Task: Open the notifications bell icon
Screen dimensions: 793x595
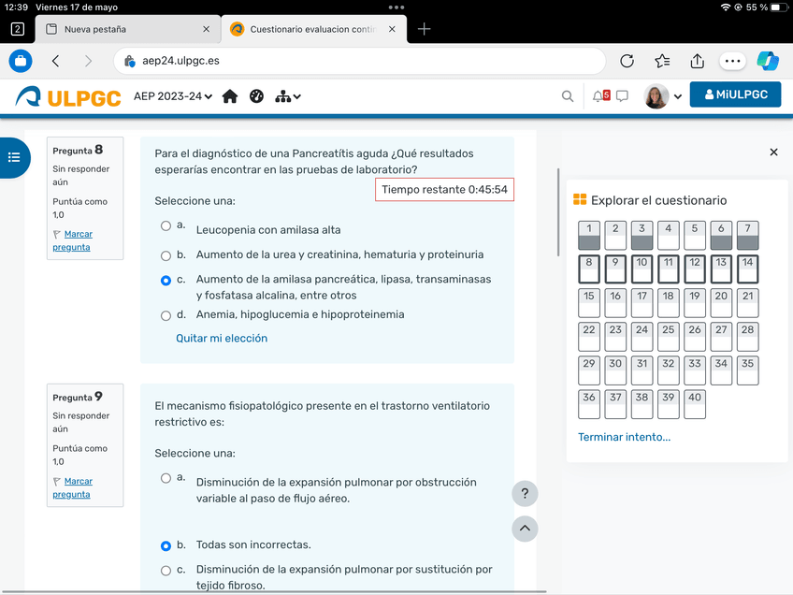Action: point(598,96)
